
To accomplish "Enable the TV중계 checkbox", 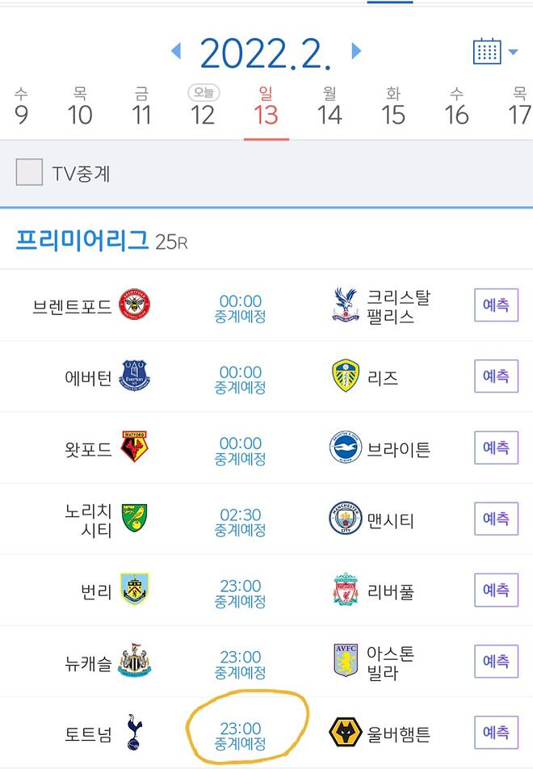I will [x=29, y=172].
